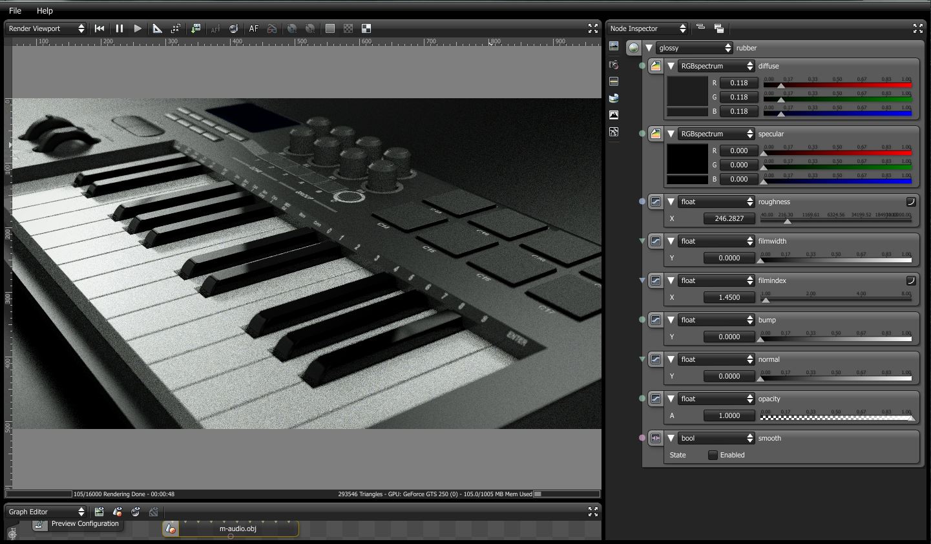Screen dimensions: 931x544
Task: Click the specular B value field
Action: (738, 179)
